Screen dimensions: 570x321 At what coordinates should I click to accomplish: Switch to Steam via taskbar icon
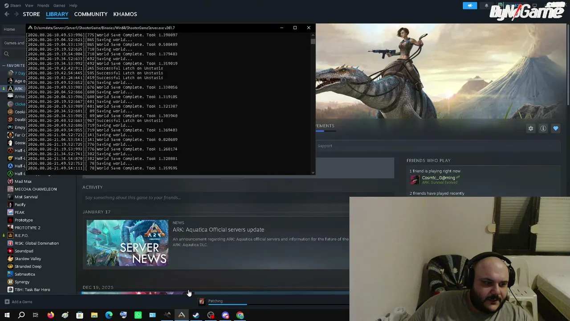196,315
